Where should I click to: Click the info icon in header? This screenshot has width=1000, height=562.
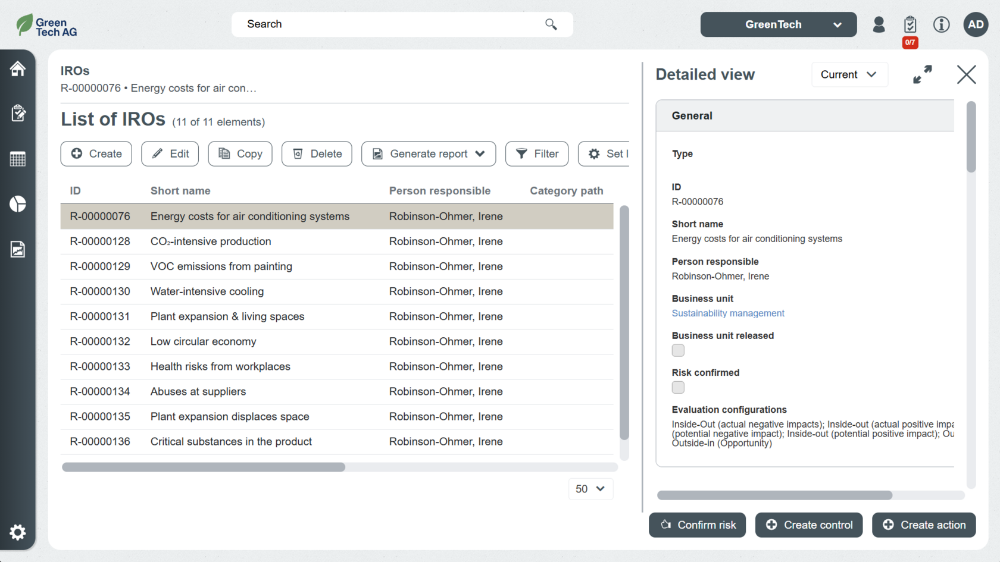pyautogui.click(x=941, y=24)
